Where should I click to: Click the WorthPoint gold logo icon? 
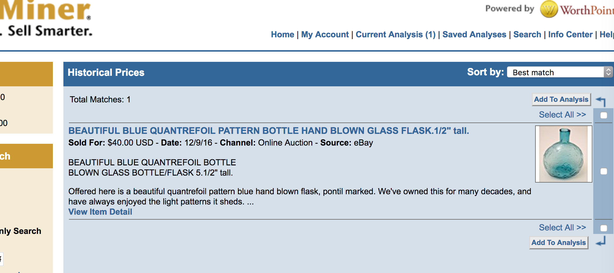coord(549,9)
